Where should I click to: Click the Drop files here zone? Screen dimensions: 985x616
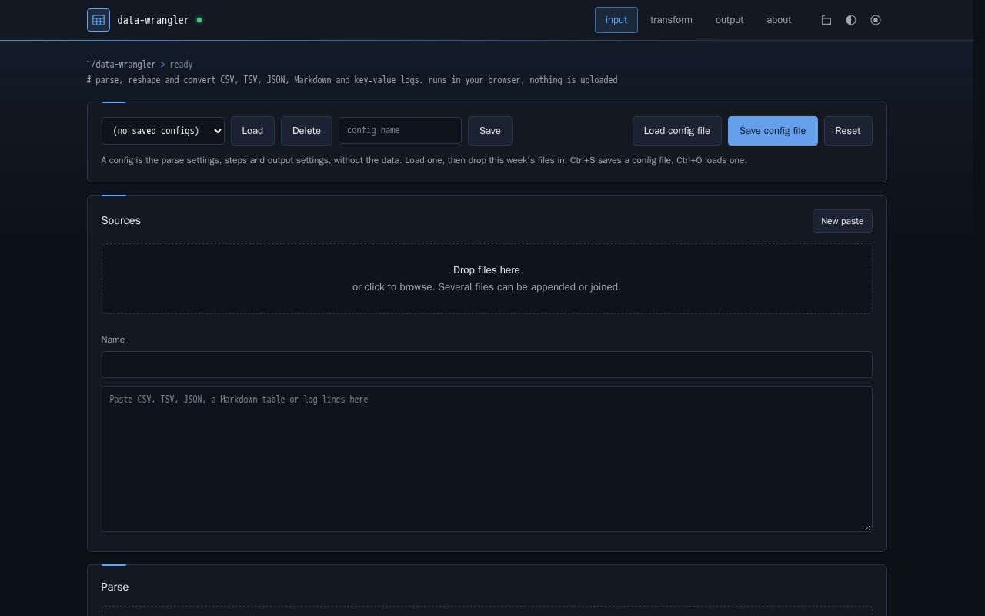(x=487, y=279)
